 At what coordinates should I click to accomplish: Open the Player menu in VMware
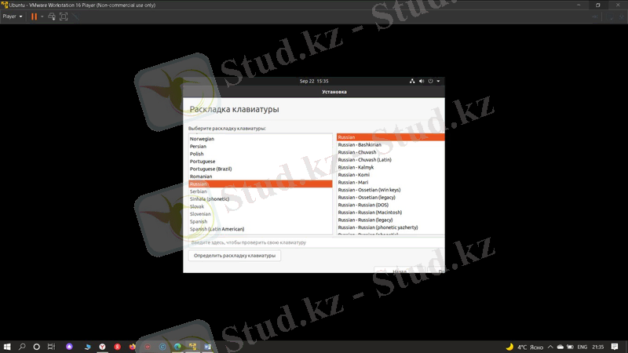[13, 16]
